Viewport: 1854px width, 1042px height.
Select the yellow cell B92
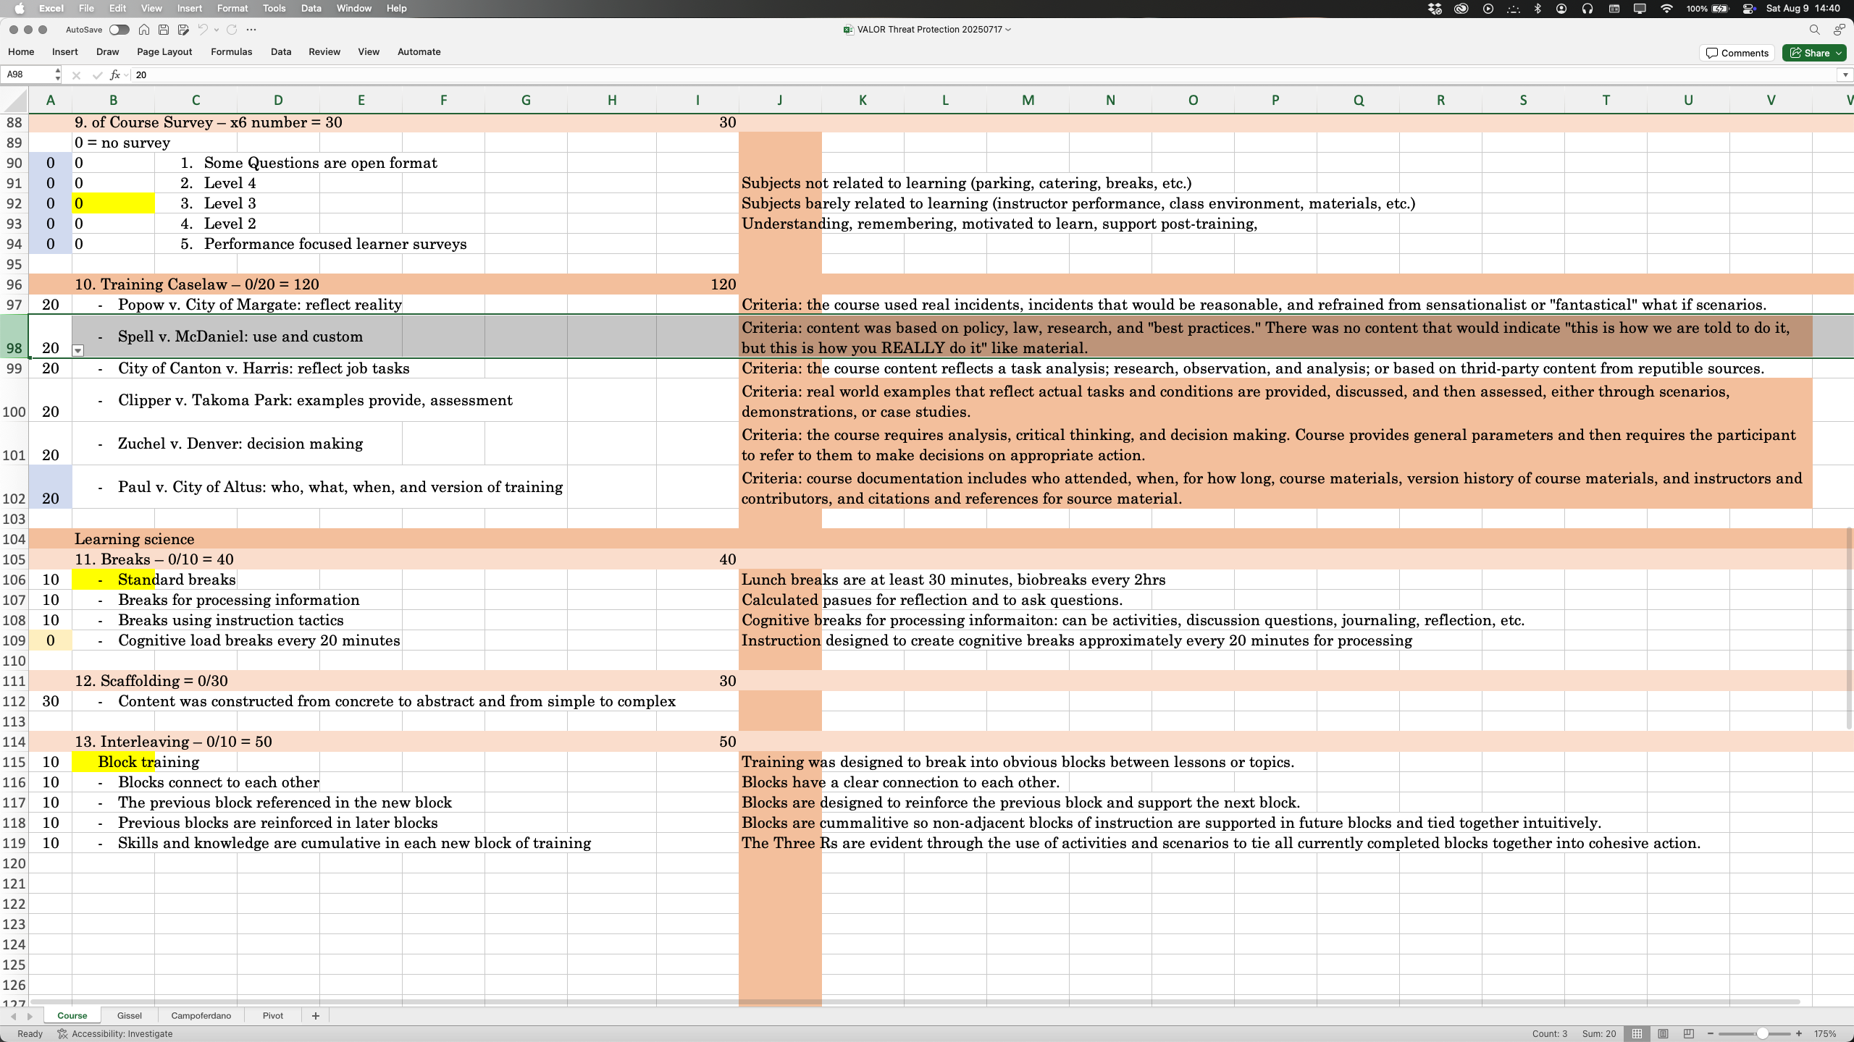coord(113,203)
